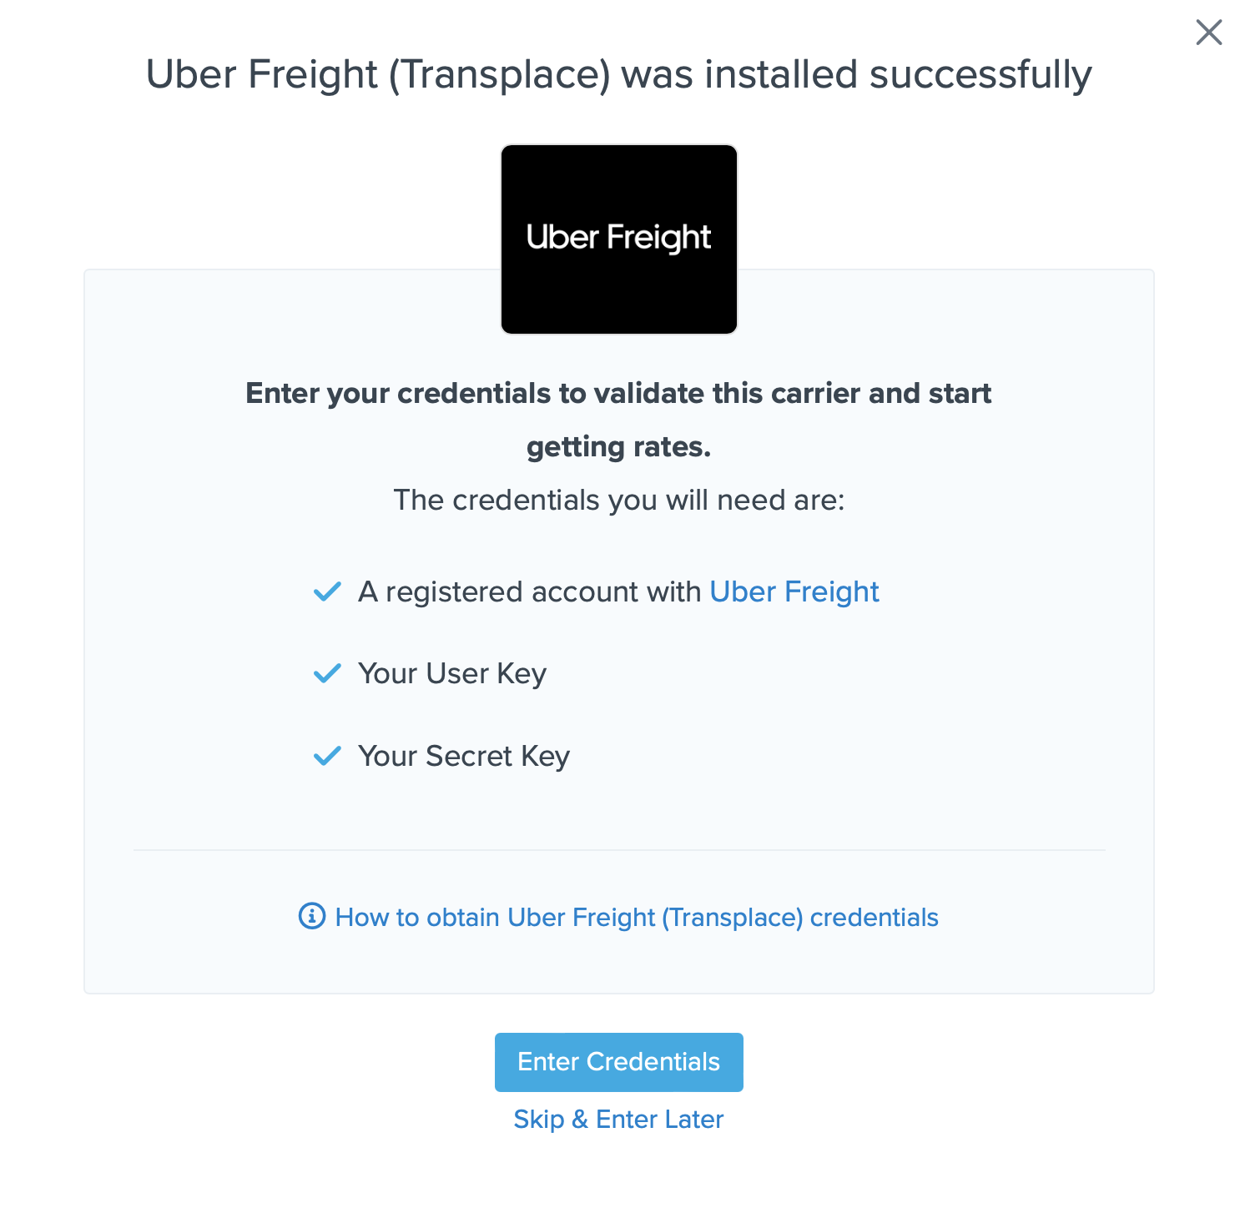The height and width of the screenshot is (1213, 1235).
Task: Click the white Uber Freight wordmark on the black logo
Action: tap(618, 238)
